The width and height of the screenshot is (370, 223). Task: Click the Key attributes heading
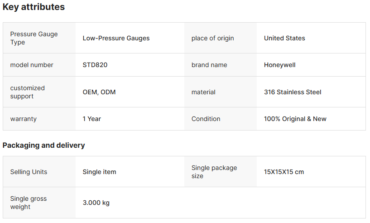[x=34, y=7]
